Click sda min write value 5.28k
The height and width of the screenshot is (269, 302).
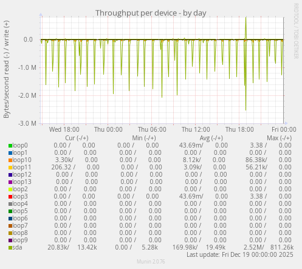pos(149,248)
